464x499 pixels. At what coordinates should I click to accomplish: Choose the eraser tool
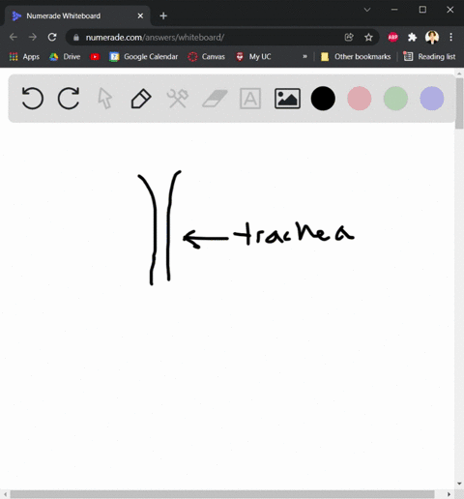(x=215, y=99)
